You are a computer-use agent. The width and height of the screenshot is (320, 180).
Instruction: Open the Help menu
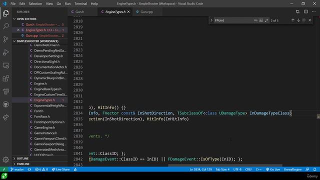coord(94,3)
